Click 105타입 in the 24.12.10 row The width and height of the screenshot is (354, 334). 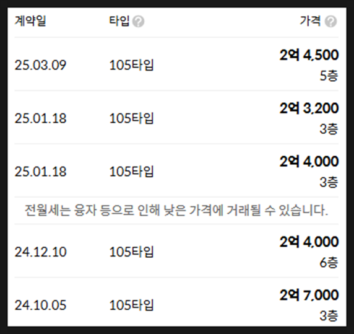click(131, 252)
